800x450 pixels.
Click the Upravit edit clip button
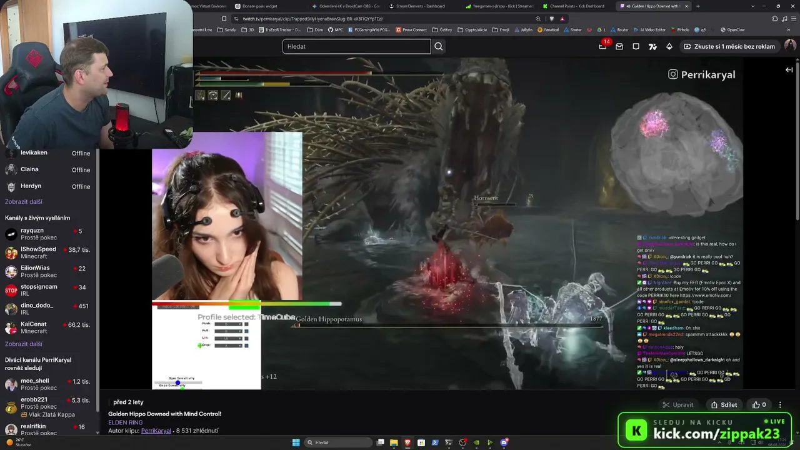coord(678,405)
